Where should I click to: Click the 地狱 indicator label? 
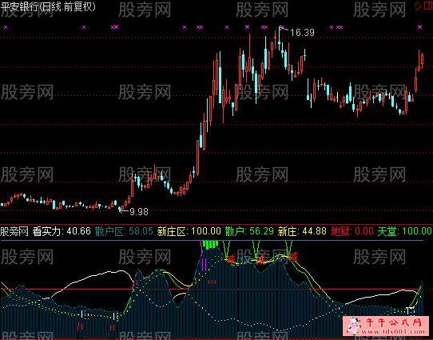(340, 231)
